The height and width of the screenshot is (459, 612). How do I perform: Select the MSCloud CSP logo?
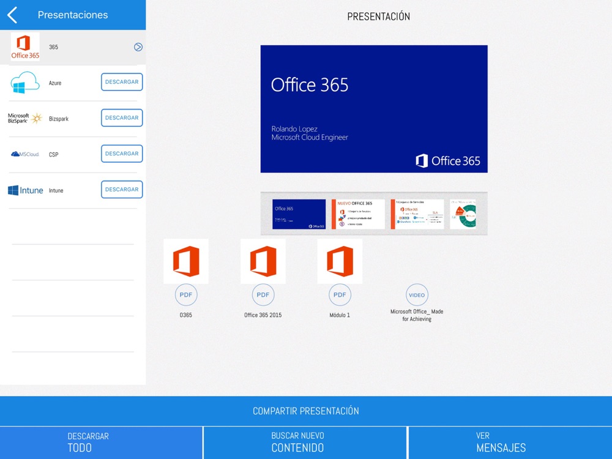tap(25, 154)
